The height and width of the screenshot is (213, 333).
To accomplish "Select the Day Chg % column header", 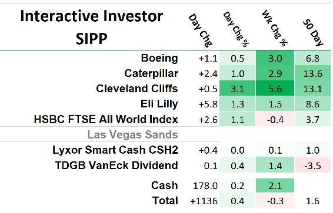I will (x=236, y=29).
